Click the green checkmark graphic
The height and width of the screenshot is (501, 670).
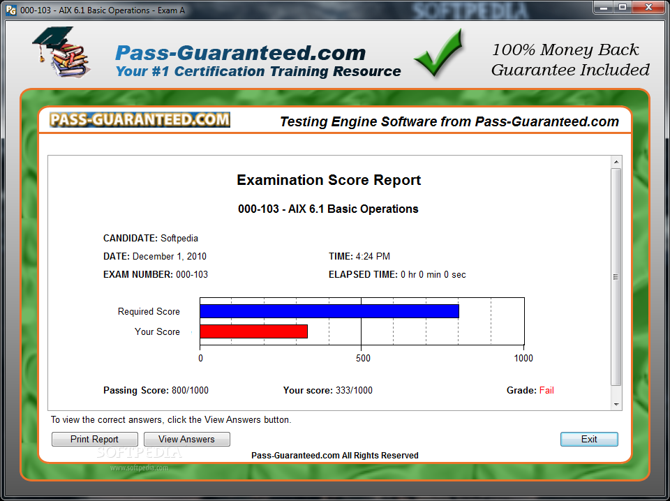pyautogui.click(x=439, y=53)
